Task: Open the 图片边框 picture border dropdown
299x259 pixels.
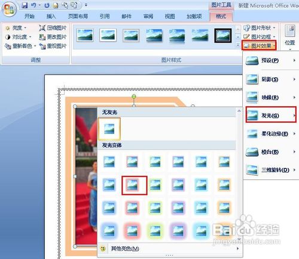Action: click(x=260, y=37)
